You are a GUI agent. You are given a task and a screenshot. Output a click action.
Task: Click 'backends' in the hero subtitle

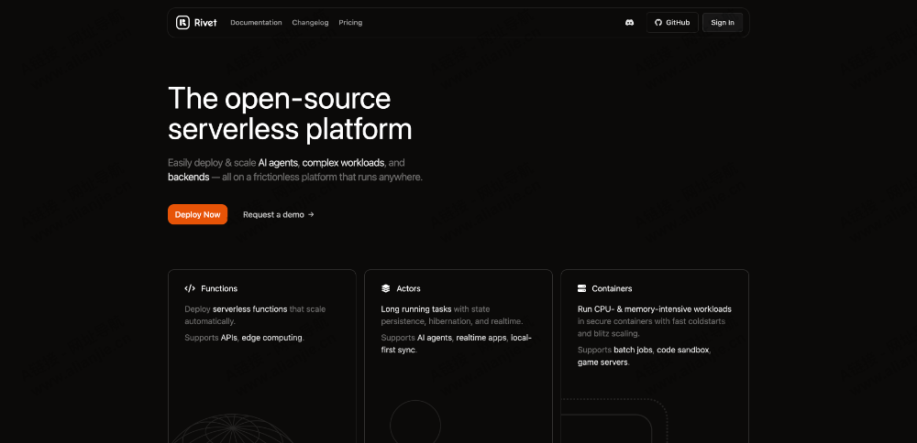[x=188, y=177]
